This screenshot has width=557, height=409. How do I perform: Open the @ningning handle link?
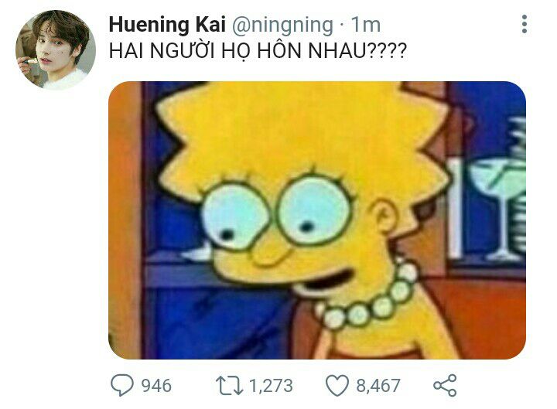[x=283, y=26]
